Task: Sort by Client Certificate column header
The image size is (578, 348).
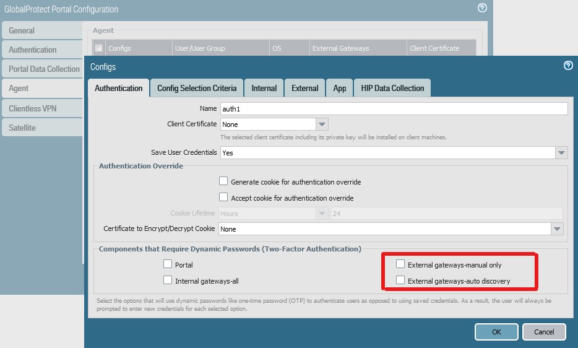Action: click(x=441, y=48)
